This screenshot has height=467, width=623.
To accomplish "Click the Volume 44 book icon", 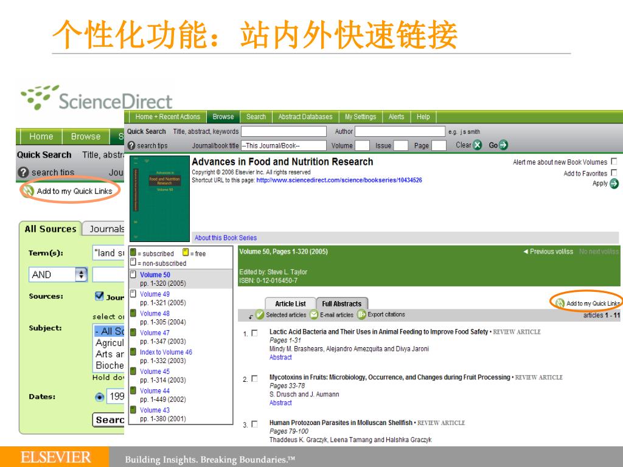I will (133, 391).
